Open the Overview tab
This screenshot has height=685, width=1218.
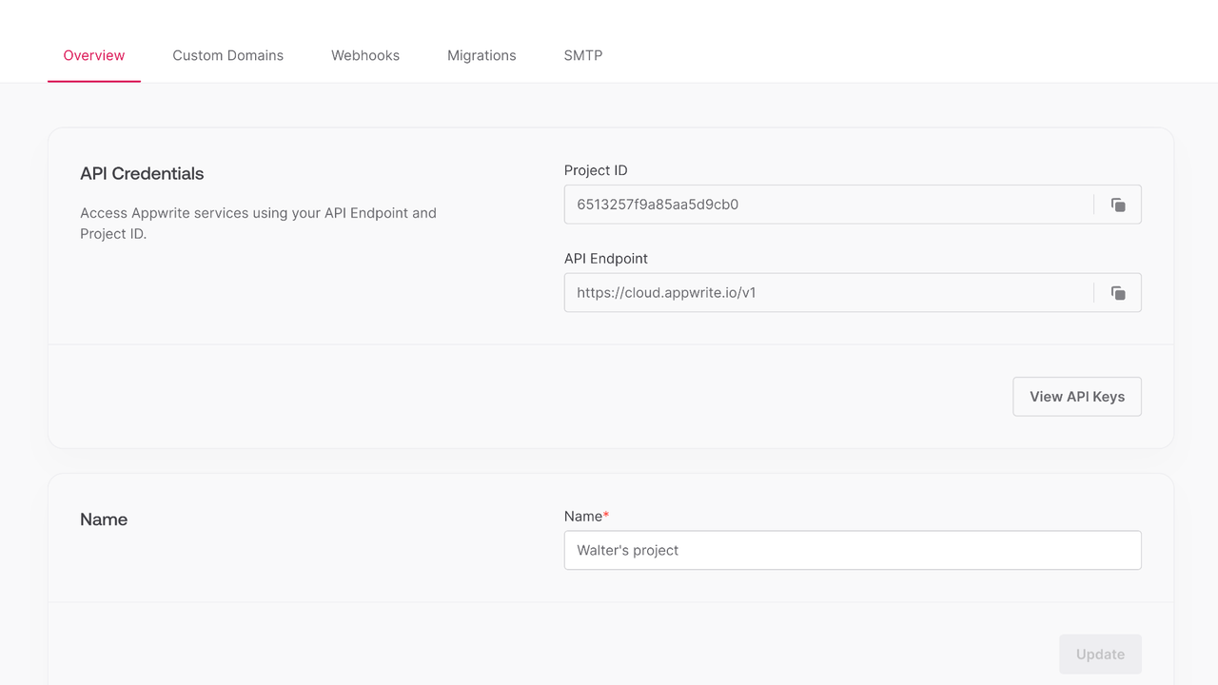(94, 55)
